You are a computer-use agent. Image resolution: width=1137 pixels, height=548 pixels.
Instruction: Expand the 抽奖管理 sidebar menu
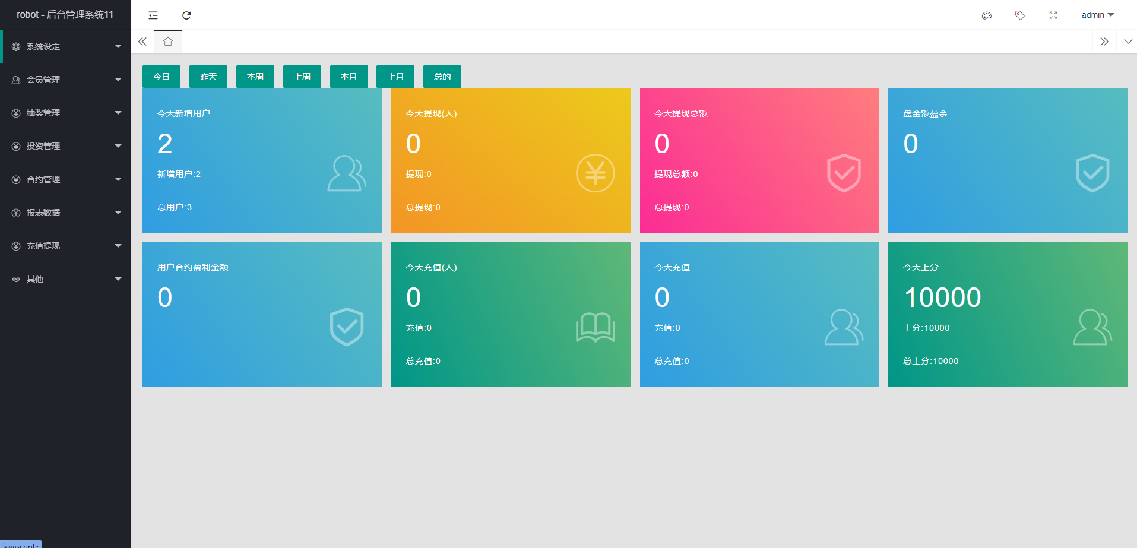(x=65, y=113)
